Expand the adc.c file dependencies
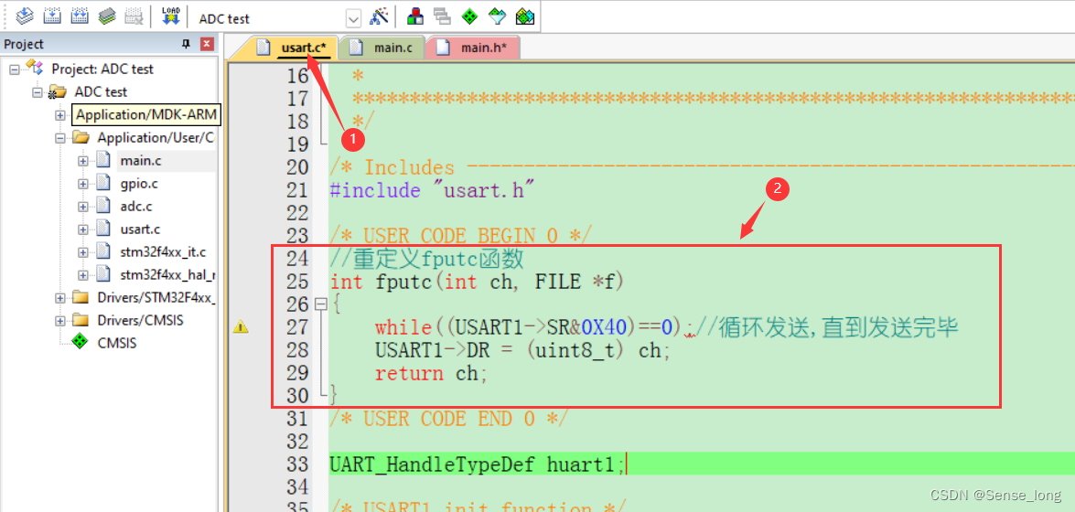1075x512 pixels. click(83, 207)
